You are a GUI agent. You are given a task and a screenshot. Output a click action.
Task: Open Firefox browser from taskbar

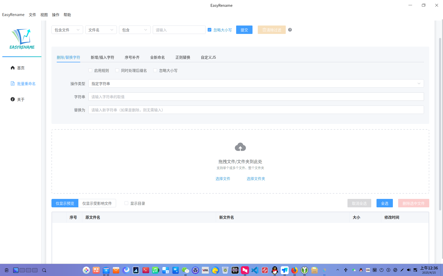(x=294, y=270)
